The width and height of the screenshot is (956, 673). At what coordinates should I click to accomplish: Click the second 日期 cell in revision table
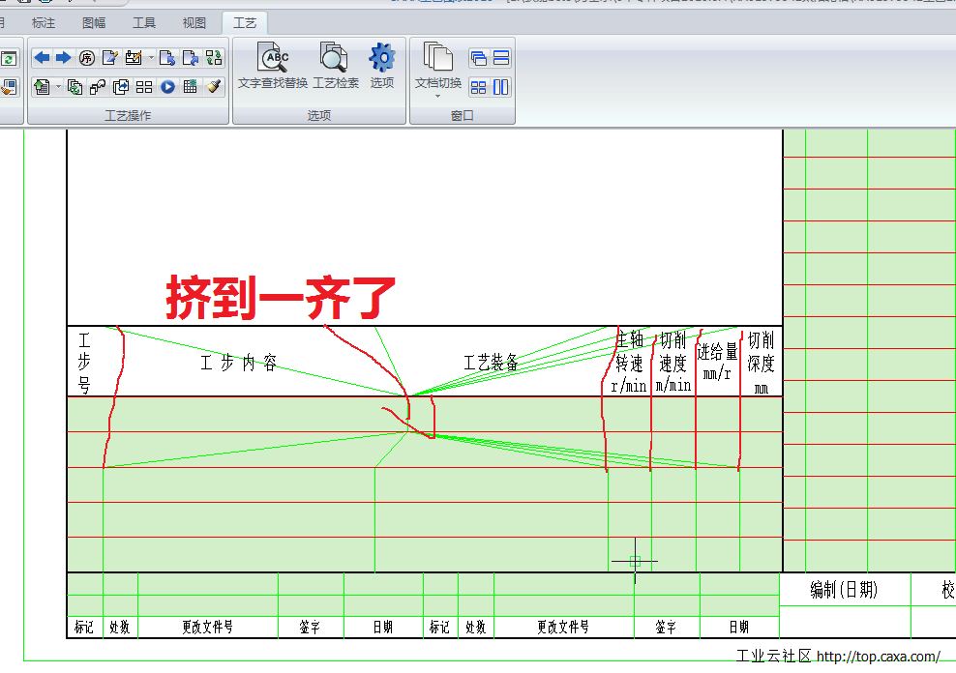pos(739,627)
